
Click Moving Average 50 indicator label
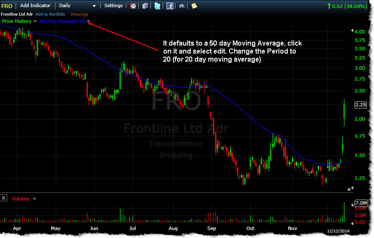coord(62,21)
